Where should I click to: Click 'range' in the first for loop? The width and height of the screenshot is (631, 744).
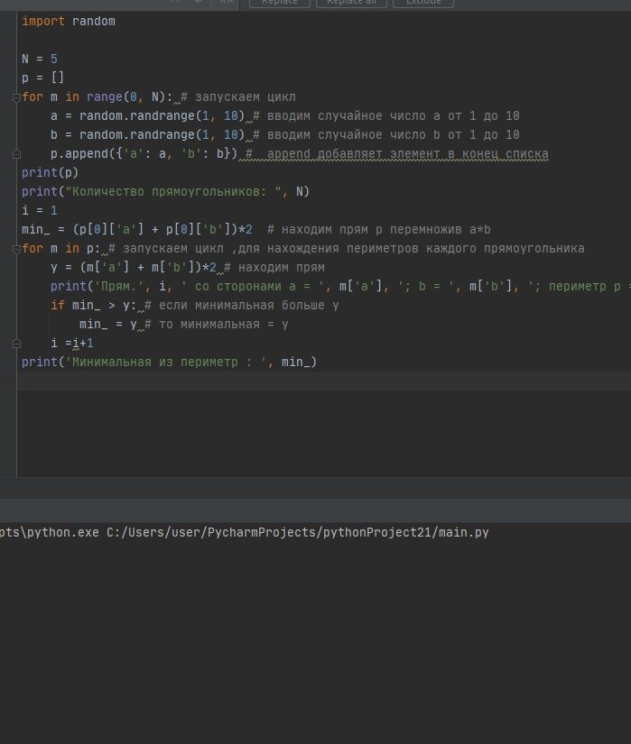[x=105, y=96]
